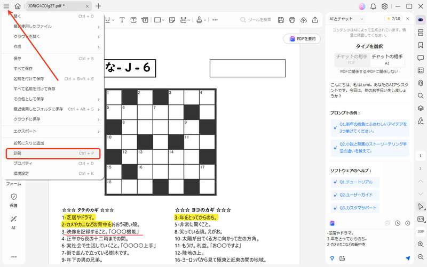Select the Add Text tool
Viewport: 427px width, 267px height.
(122, 20)
